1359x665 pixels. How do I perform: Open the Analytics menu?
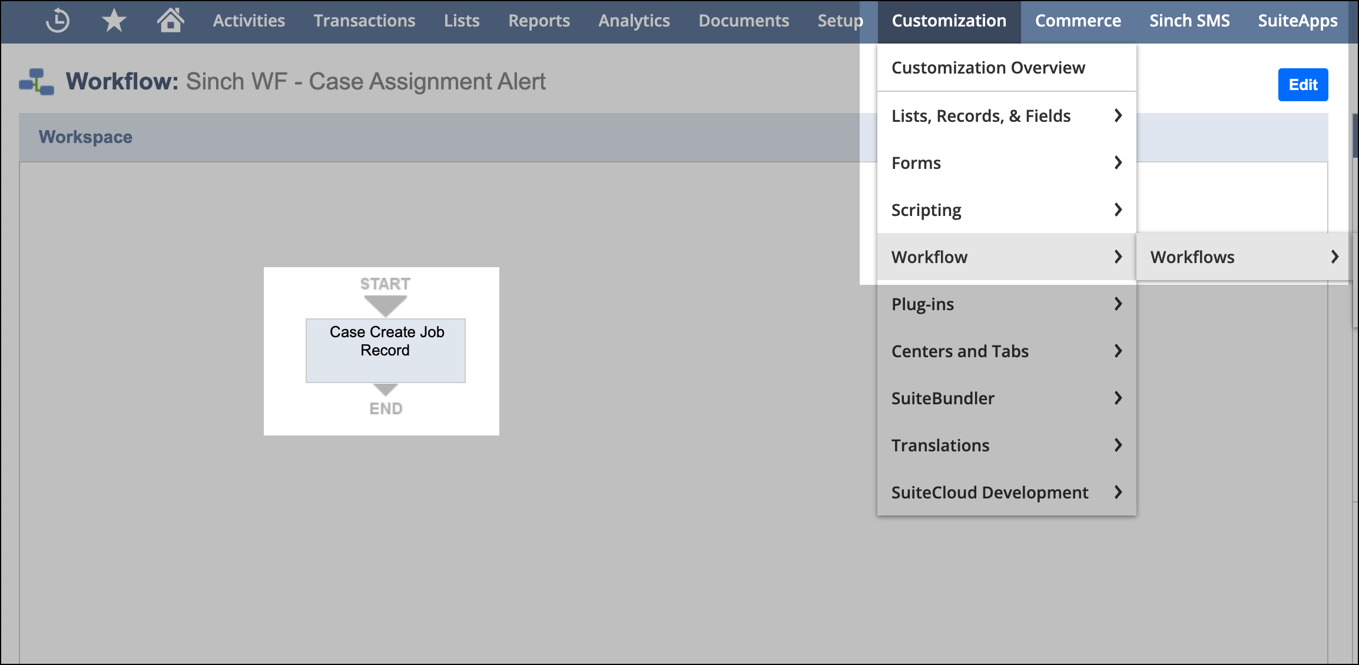tap(634, 21)
